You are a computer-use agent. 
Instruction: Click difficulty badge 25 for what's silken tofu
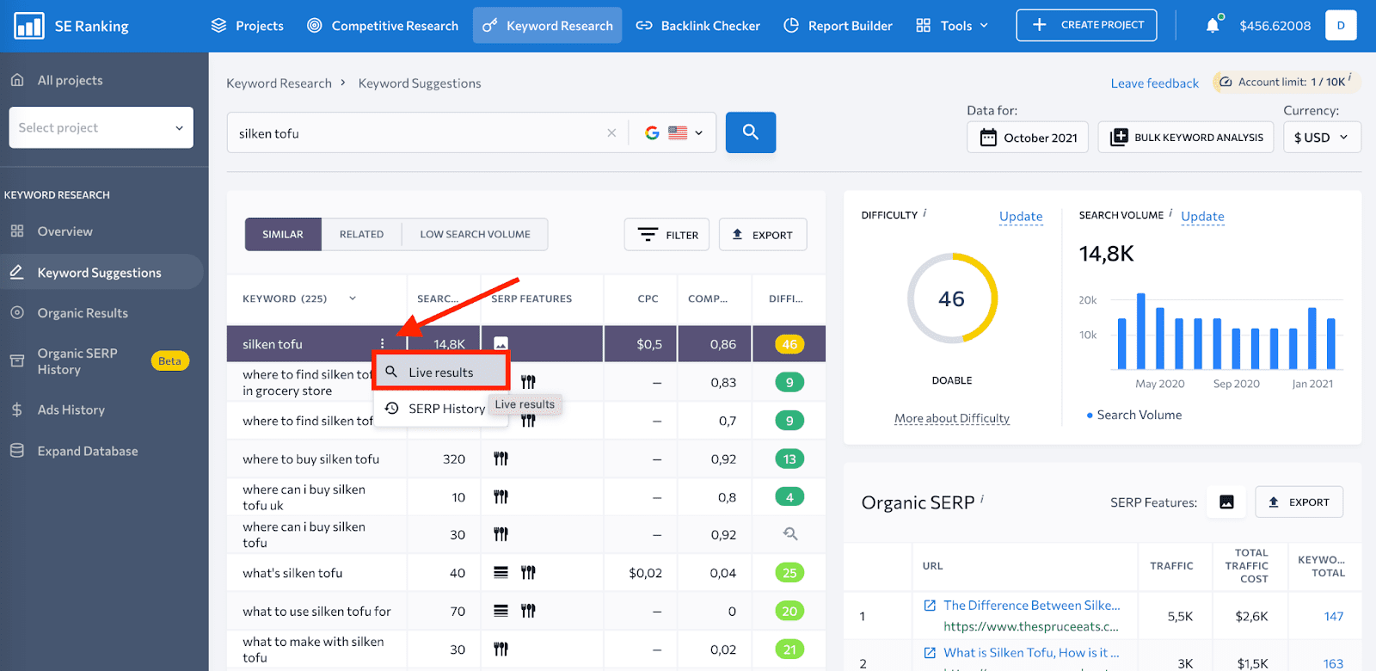789,573
